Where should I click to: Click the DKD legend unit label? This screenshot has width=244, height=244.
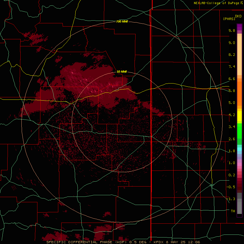pos(238,16)
